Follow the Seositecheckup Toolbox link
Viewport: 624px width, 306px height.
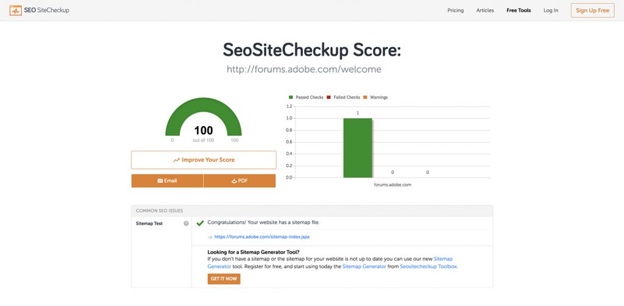click(x=428, y=266)
